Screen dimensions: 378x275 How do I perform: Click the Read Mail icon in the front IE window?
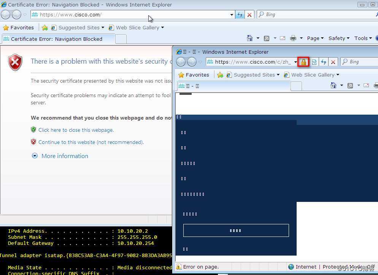pyautogui.click(x=366, y=85)
